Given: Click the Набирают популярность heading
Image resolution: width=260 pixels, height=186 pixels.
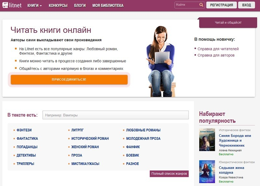Looking at the screenshot, I should [x=217, y=117].
